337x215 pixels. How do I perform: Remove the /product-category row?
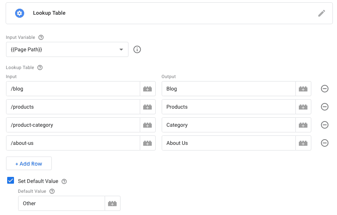coord(325,125)
